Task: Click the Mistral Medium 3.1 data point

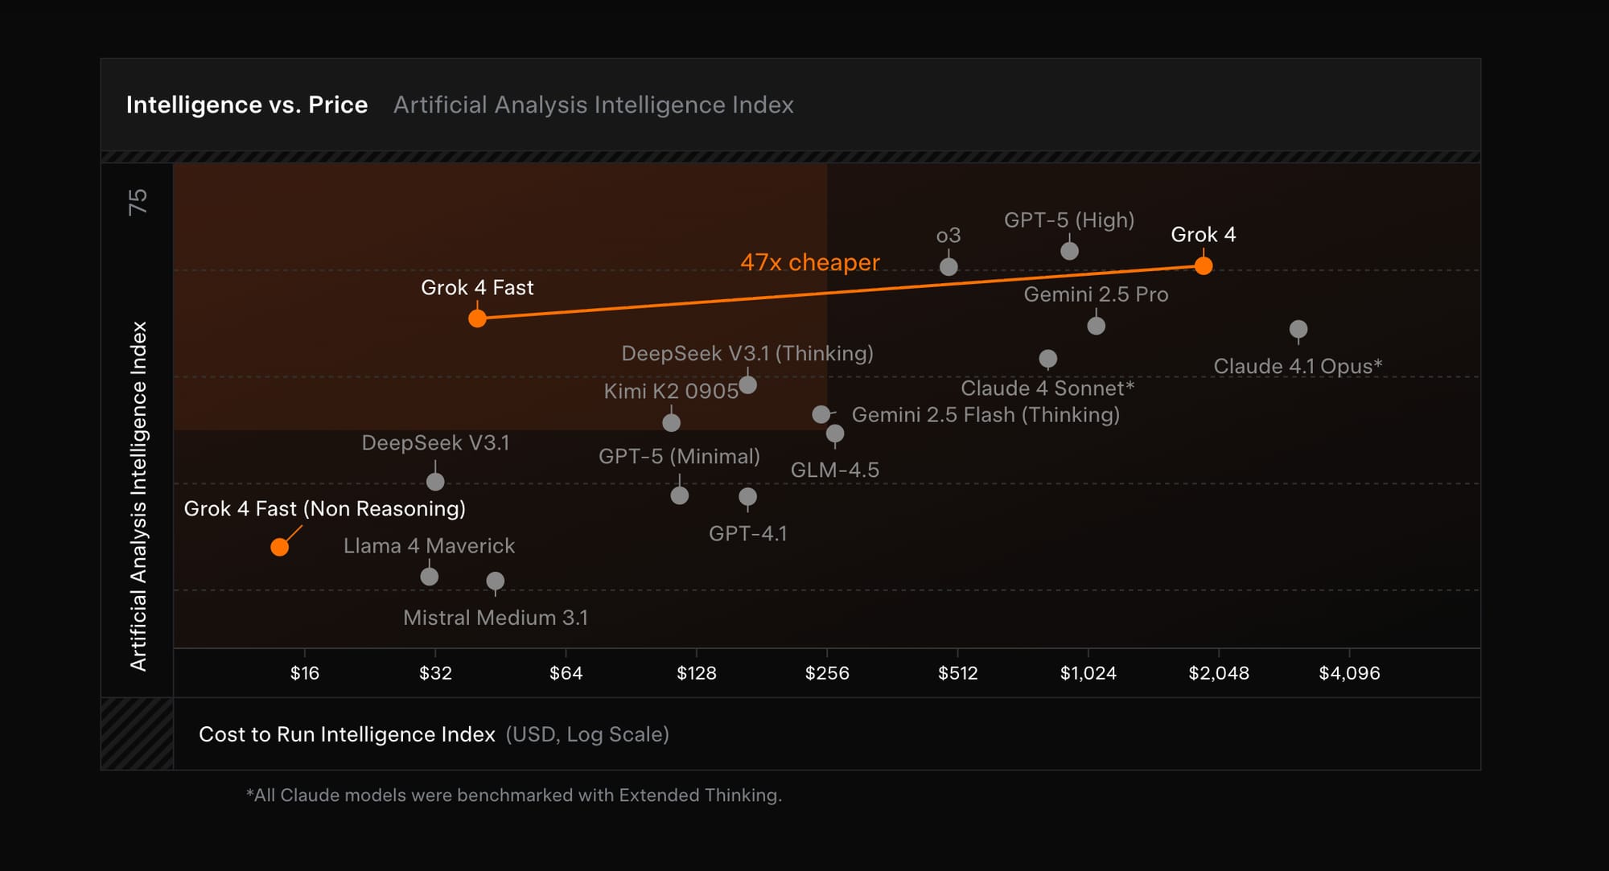Action: [495, 581]
